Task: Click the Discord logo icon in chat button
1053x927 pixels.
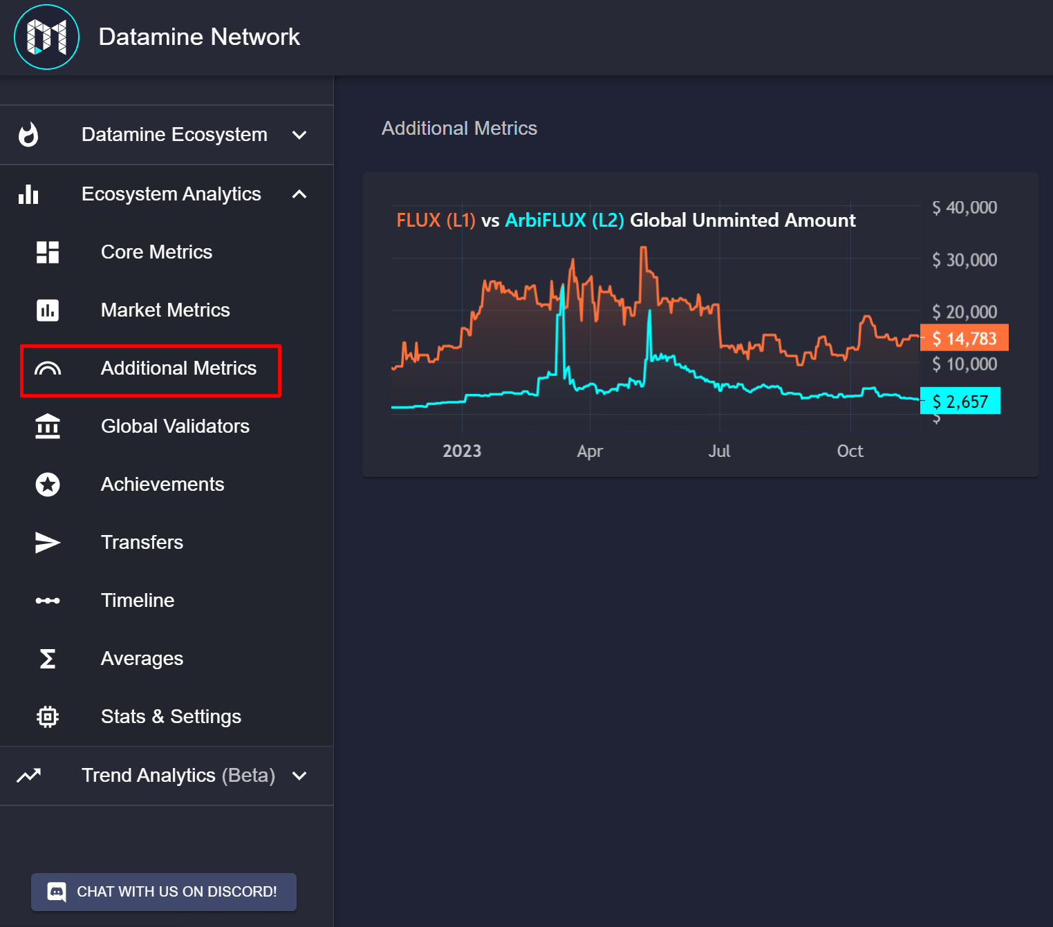Action: coord(57,892)
